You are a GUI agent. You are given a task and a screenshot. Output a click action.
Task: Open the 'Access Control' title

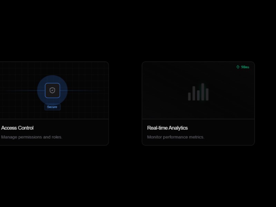point(17,128)
